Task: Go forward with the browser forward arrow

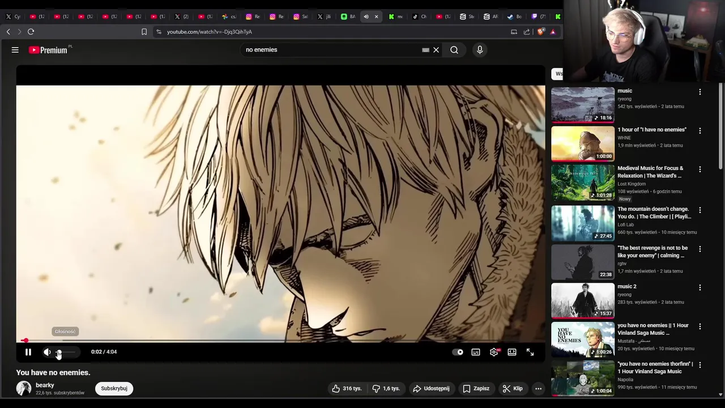Action: (19, 32)
